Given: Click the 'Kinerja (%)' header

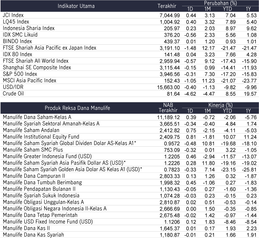Looking at the screenshot, I should point(220,105).
